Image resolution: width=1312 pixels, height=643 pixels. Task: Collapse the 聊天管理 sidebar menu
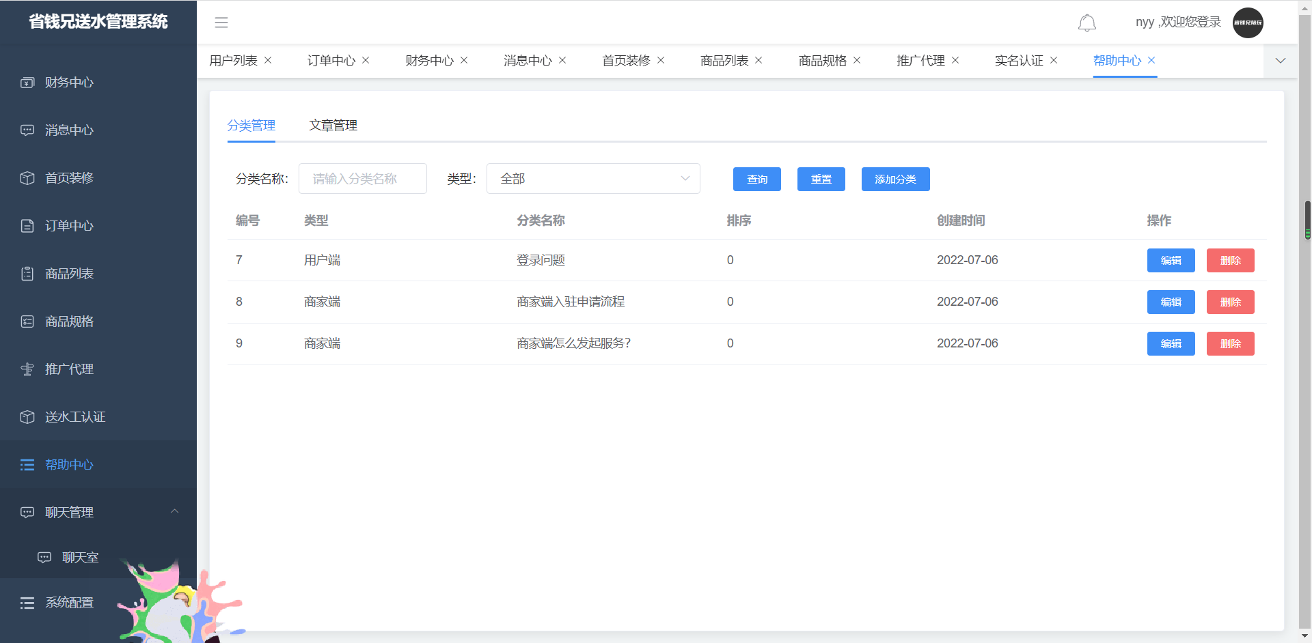point(174,512)
